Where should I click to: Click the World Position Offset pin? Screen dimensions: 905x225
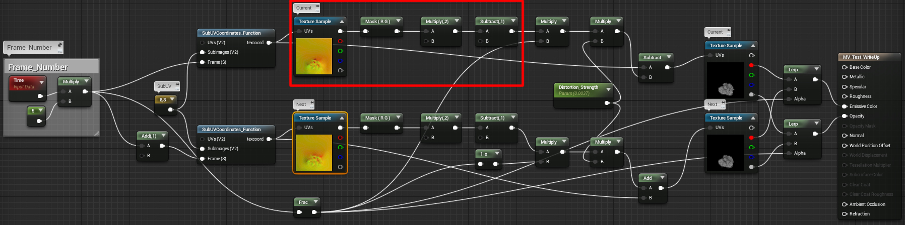coord(845,146)
